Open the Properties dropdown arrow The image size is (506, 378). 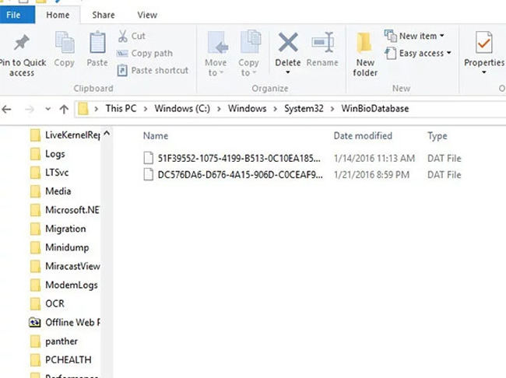click(x=483, y=72)
